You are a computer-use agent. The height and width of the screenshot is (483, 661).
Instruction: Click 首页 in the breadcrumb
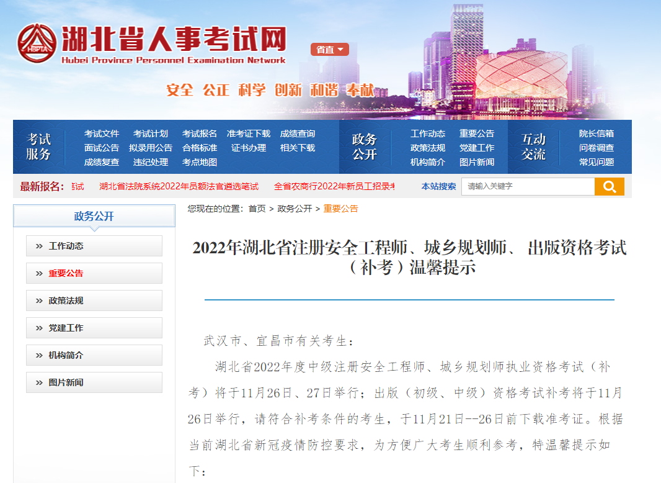pos(257,209)
